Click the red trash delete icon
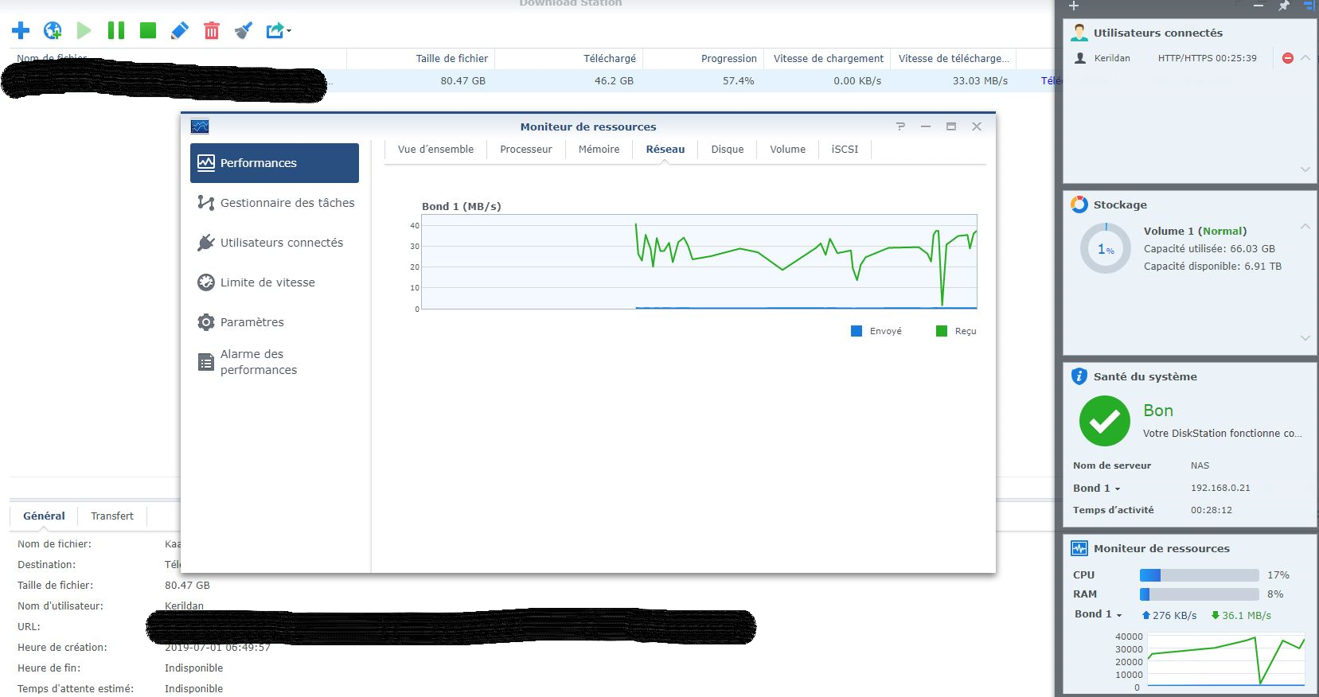 (212, 31)
